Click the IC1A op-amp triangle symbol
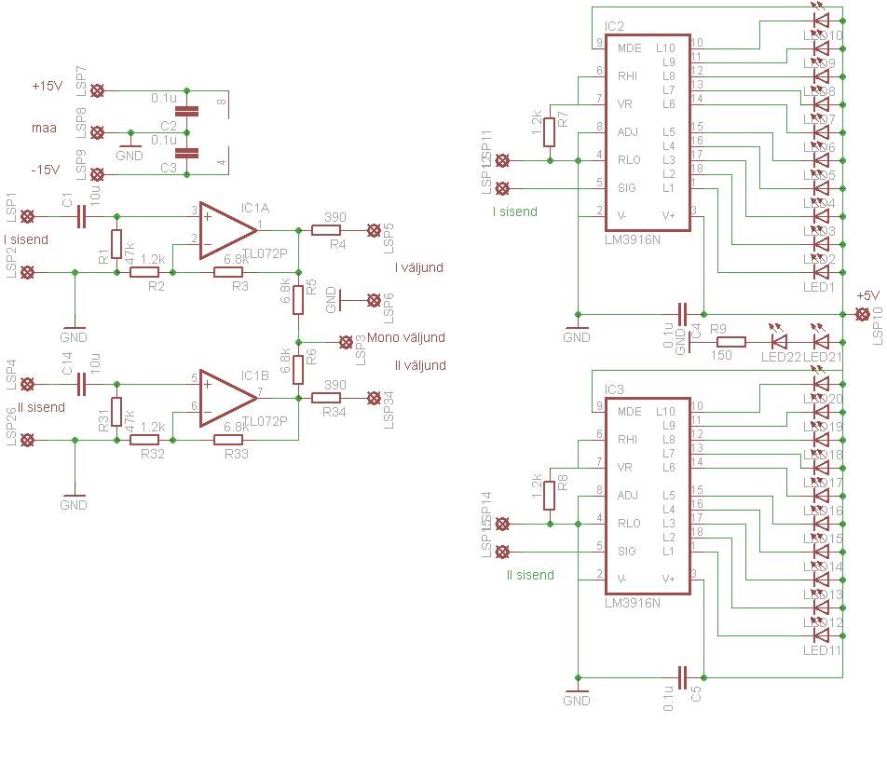This screenshot has width=887, height=764. pyautogui.click(x=225, y=227)
